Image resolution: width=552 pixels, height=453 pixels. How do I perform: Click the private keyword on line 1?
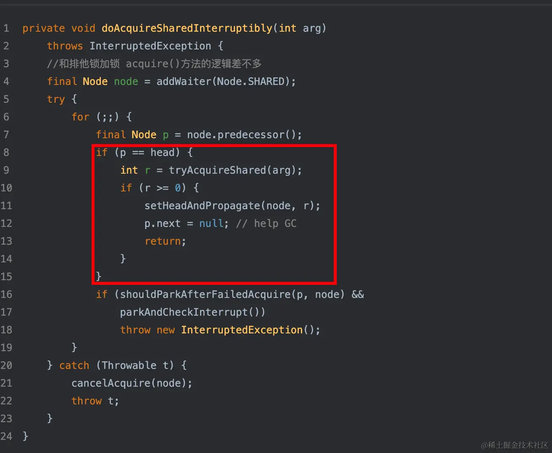pos(43,28)
